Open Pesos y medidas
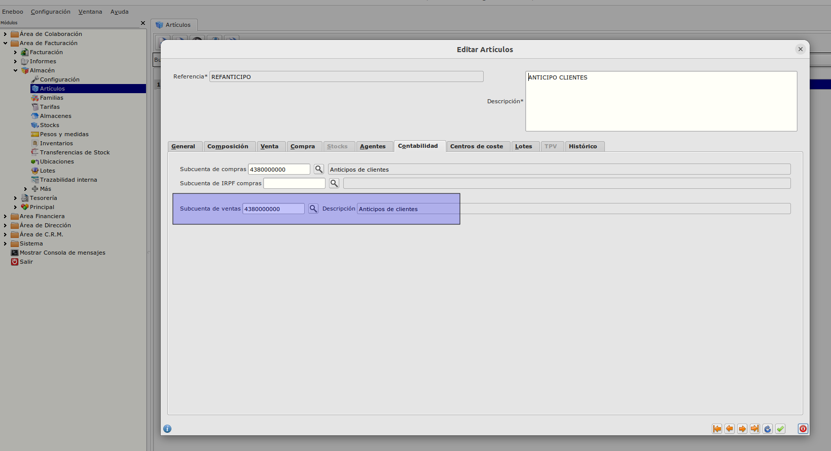 [64, 134]
